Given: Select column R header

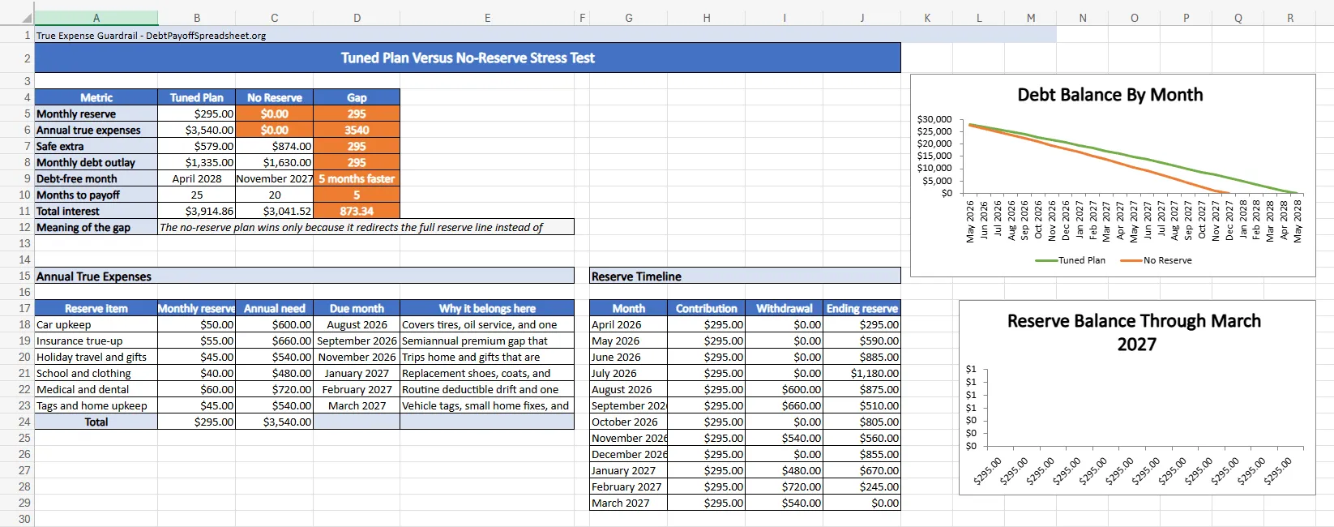Looking at the screenshot, I should tap(1289, 18).
